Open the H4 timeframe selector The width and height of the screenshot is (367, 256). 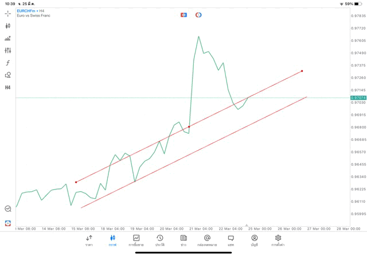8,88
